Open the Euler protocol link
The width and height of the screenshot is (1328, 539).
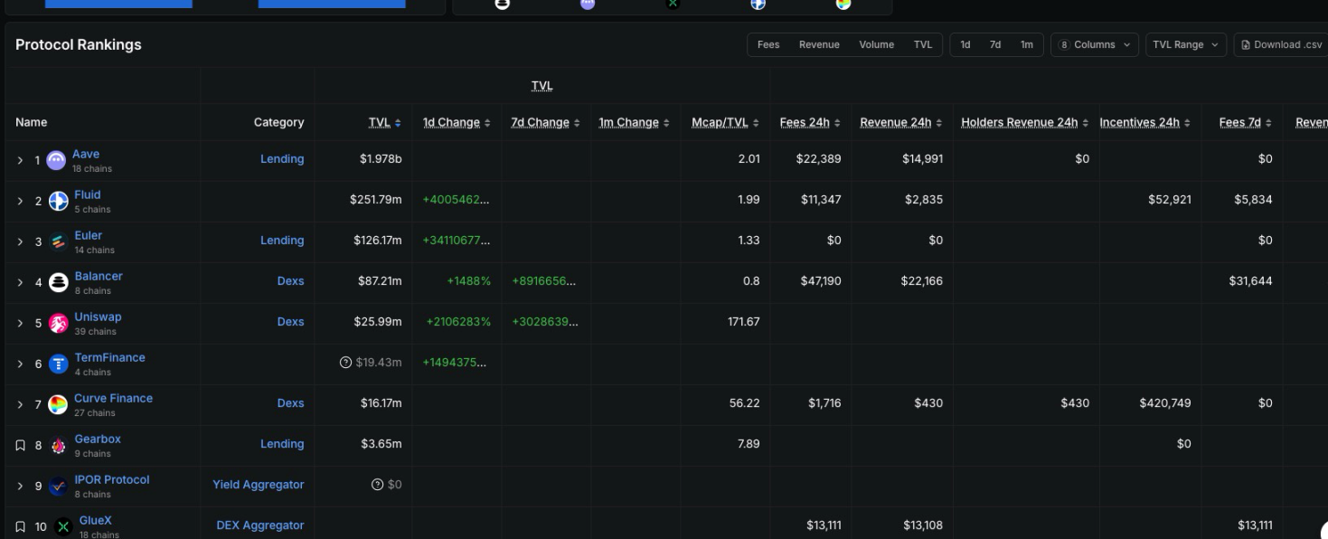tap(89, 235)
